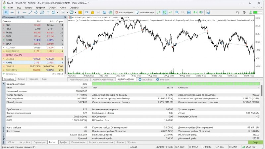Switch to the Тики tab

coord(44,79)
